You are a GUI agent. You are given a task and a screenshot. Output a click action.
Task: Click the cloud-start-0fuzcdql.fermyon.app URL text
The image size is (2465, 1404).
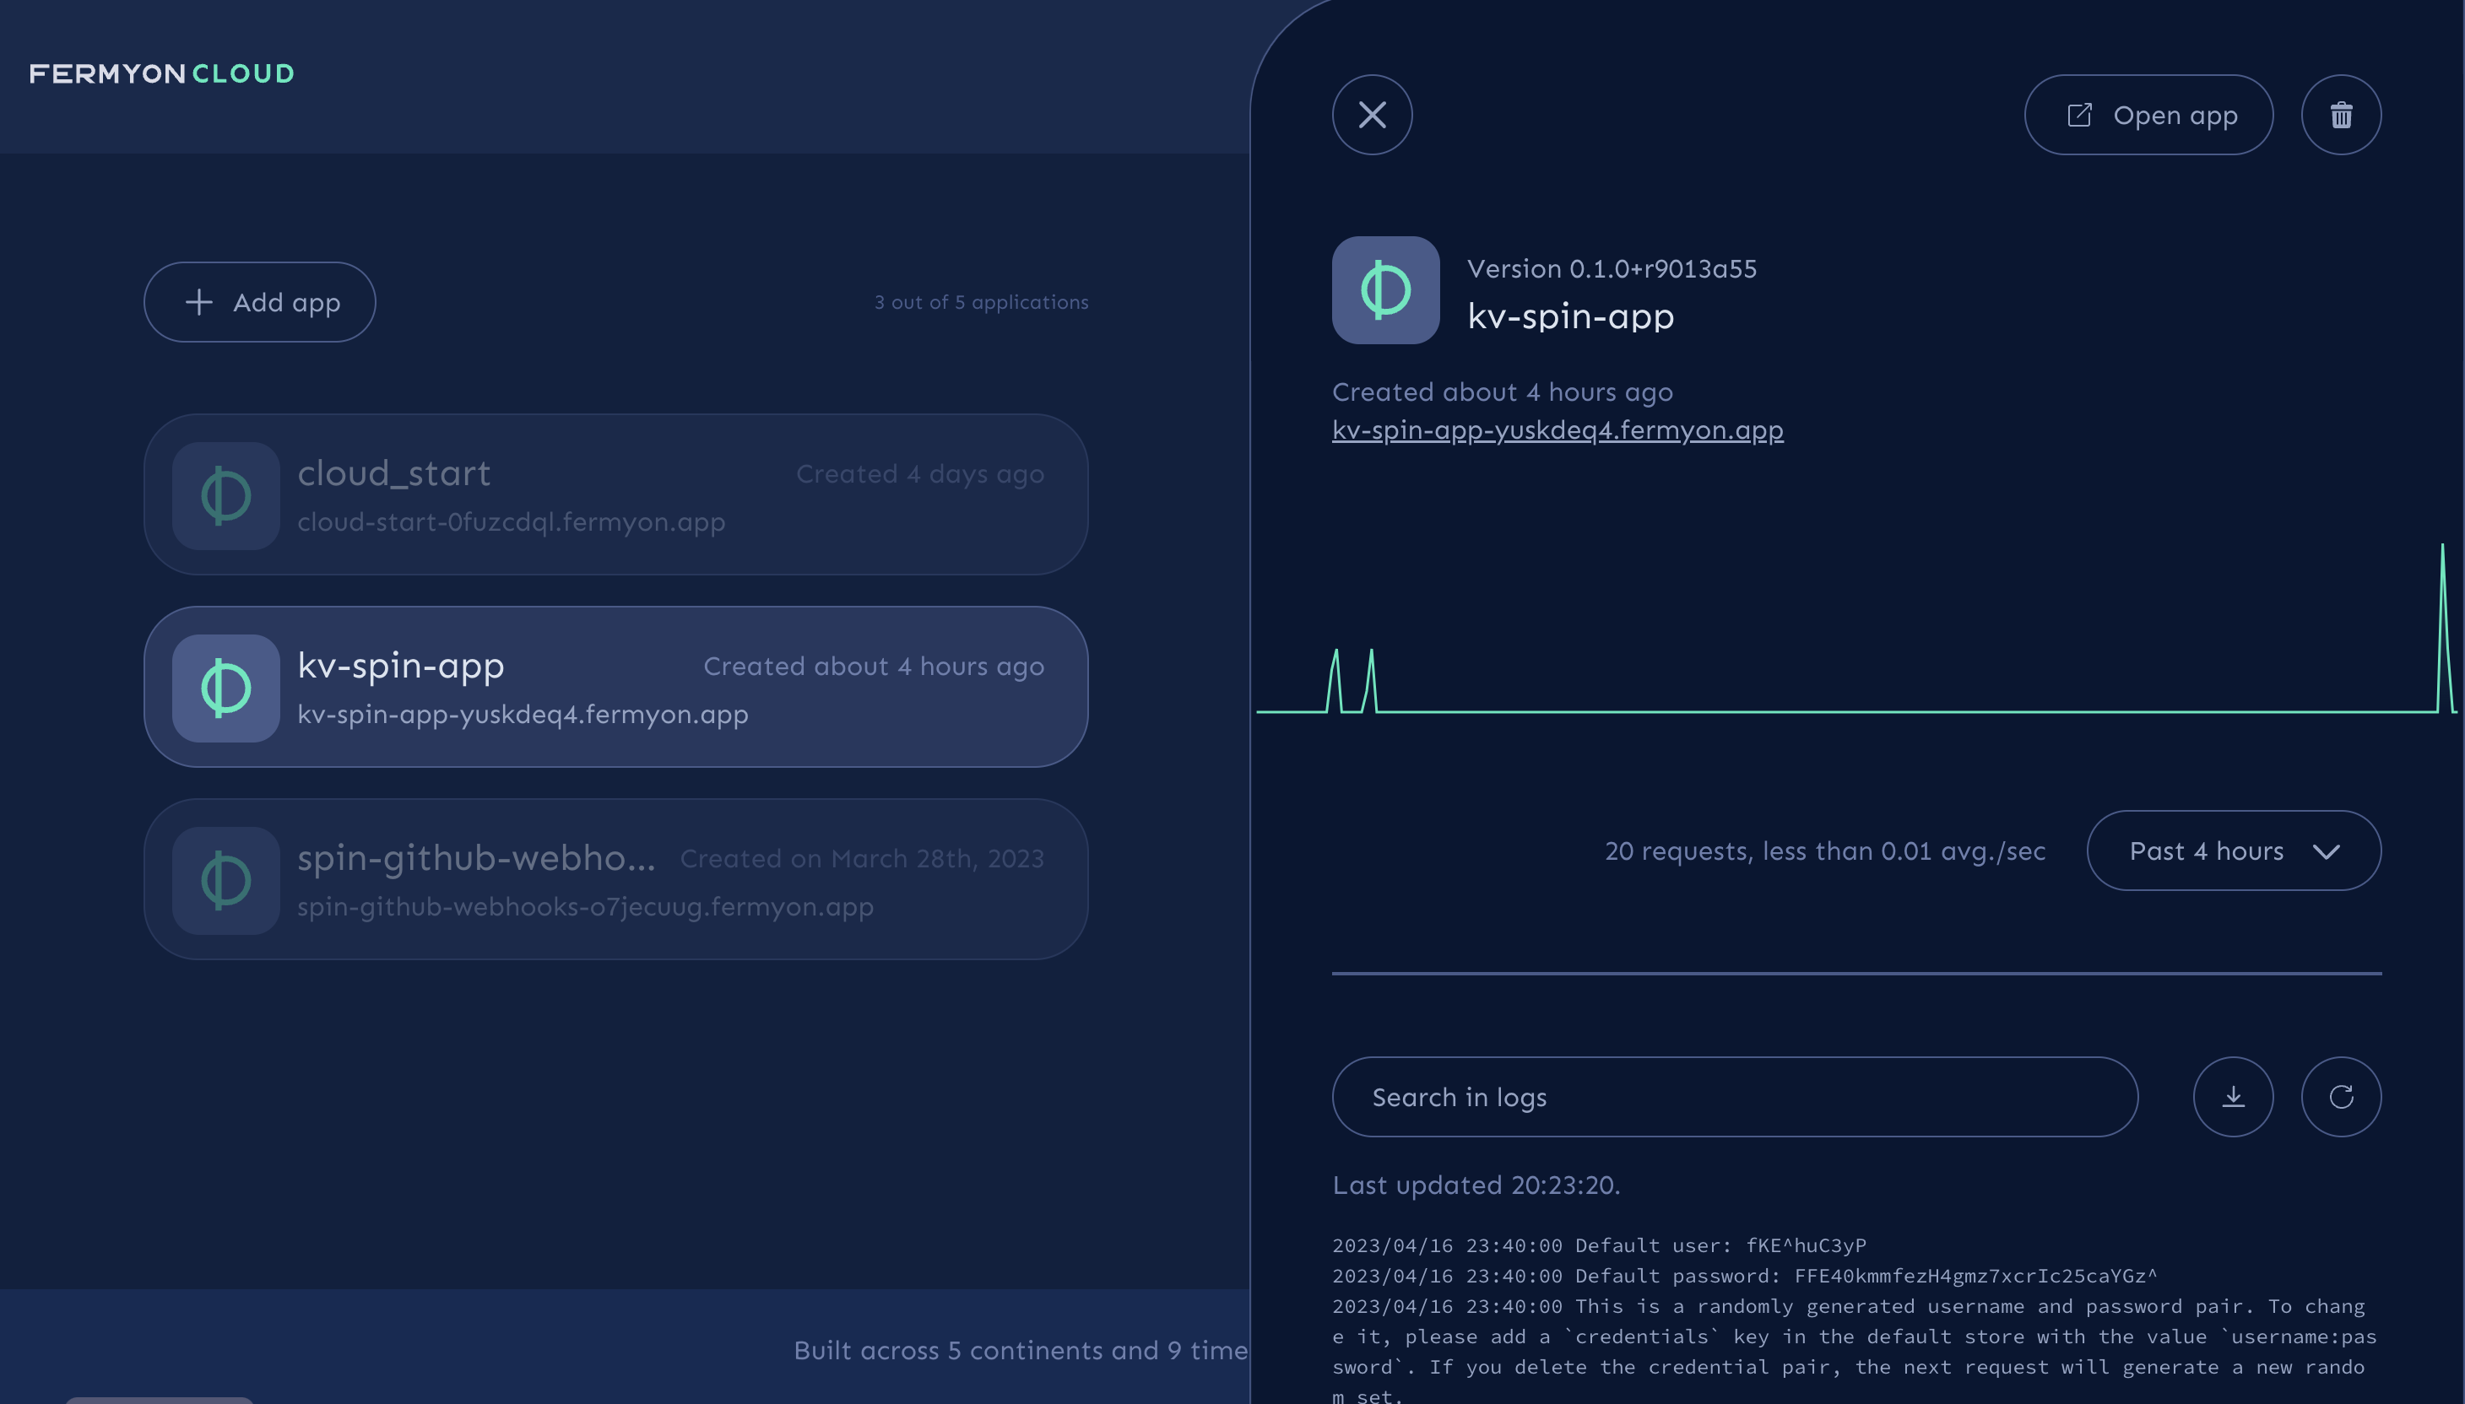pyautogui.click(x=512, y=521)
